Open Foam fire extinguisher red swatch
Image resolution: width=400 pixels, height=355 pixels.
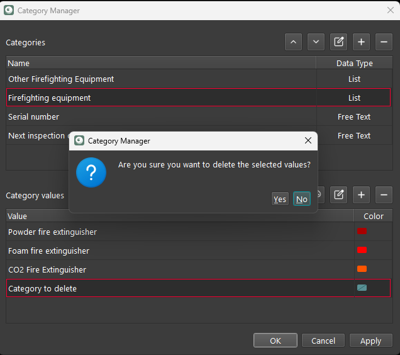coord(362,250)
